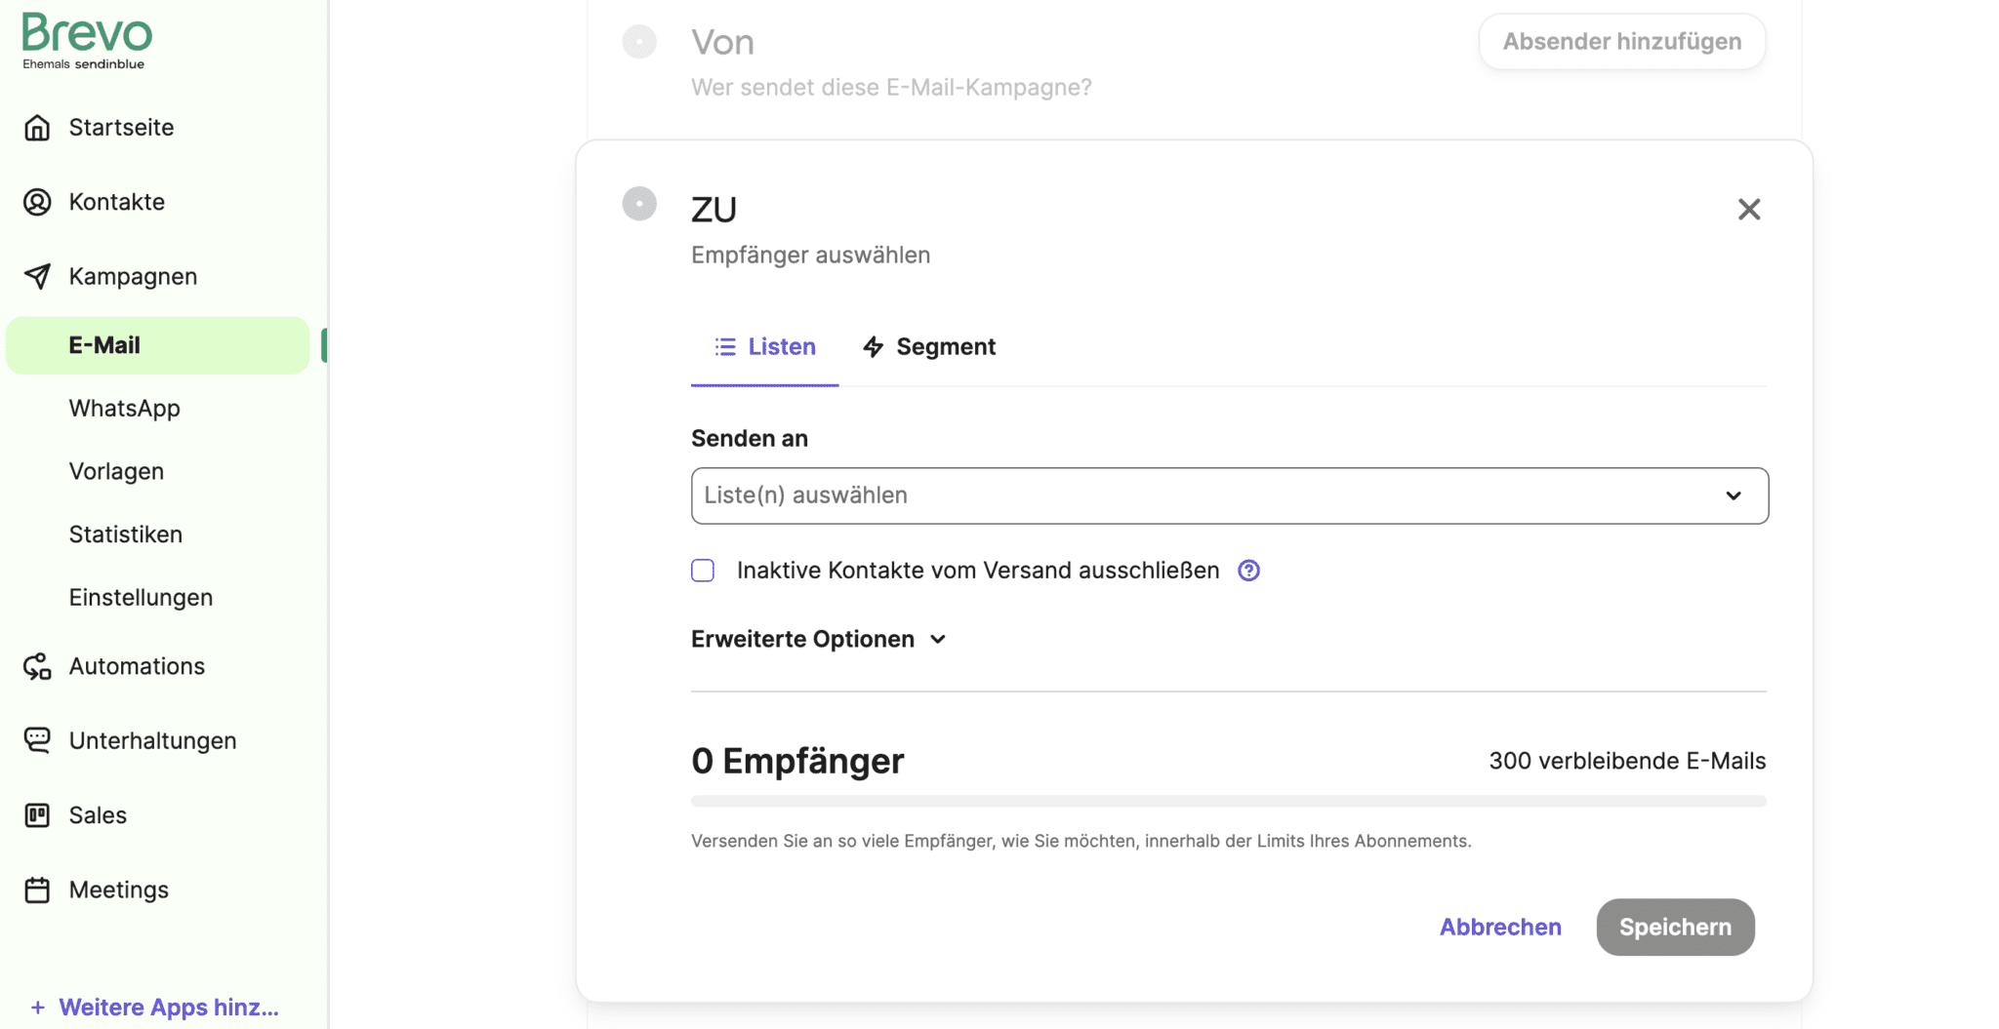Select the Listen tab
This screenshot has height=1029, width=1999.
tap(765, 346)
